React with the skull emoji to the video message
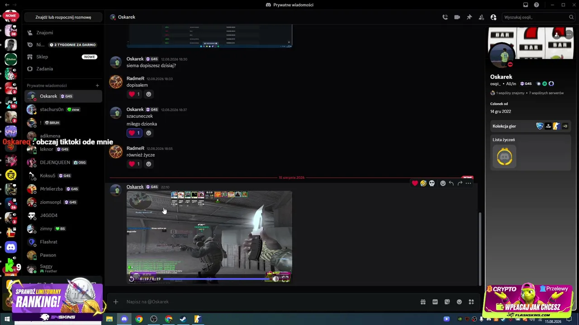Viewport: 579px width, 325px height. coord(432,183)
